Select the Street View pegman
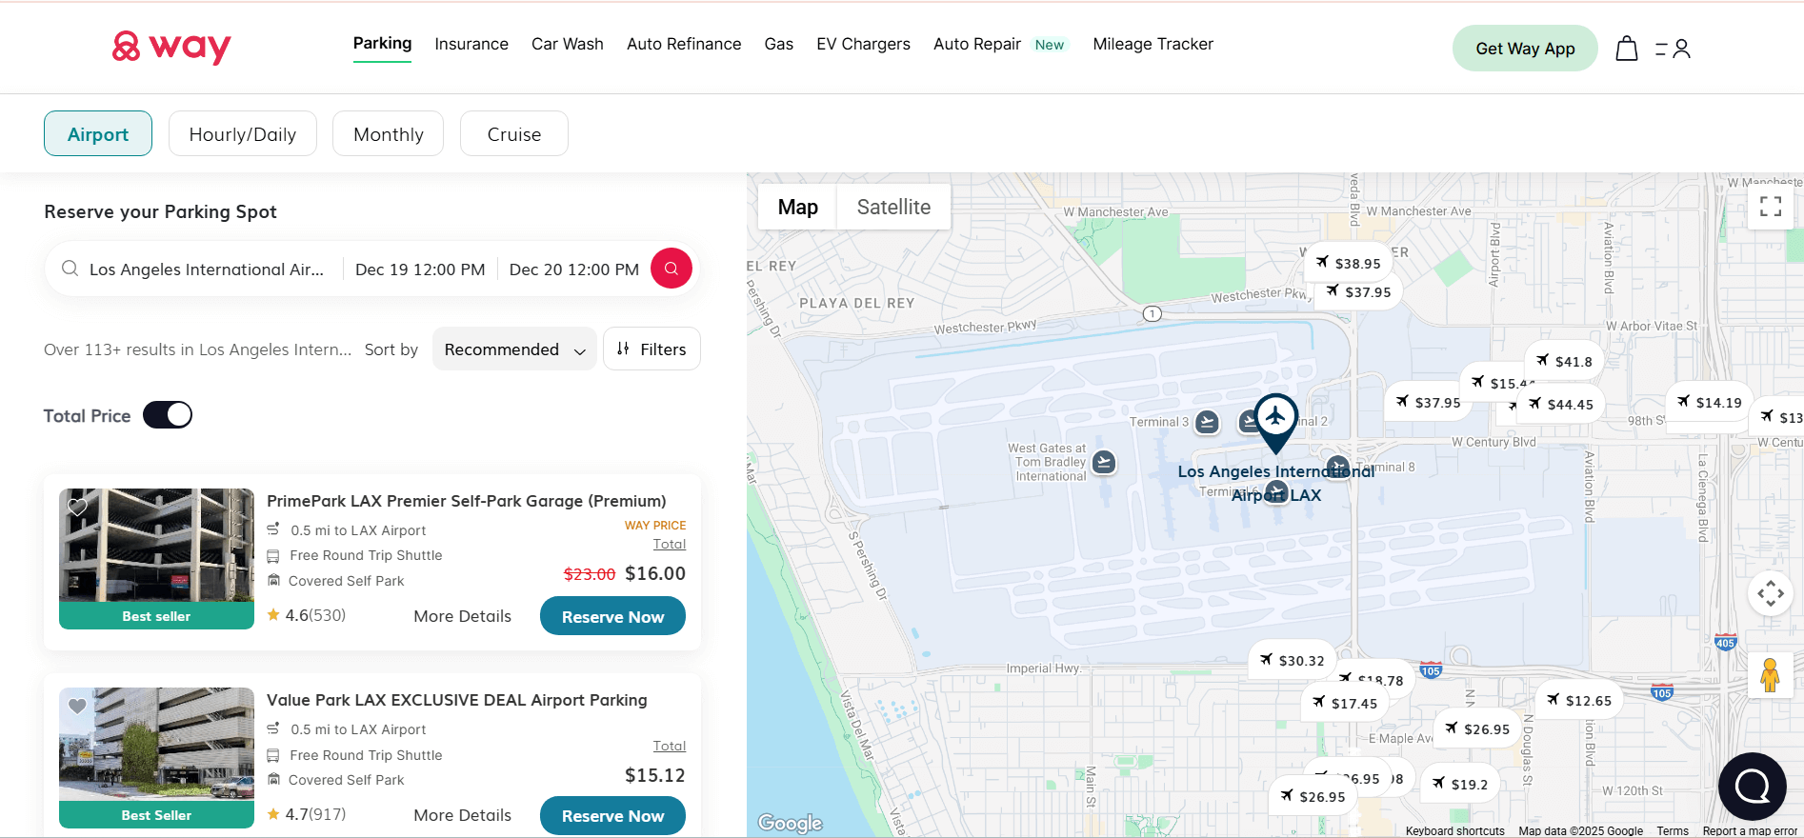Screen dimensions: 1804x838 1771,675
